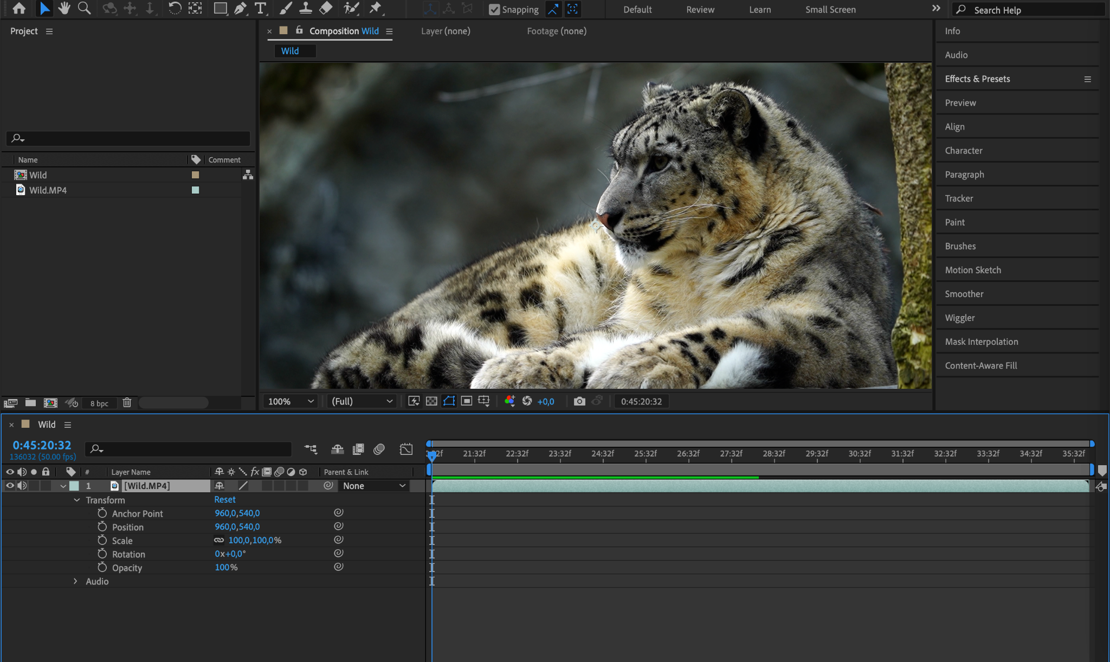This screenshot has width=1110, height=662.
Task: Click the Rotation stopwatch icon
Action: click(102, 554)
